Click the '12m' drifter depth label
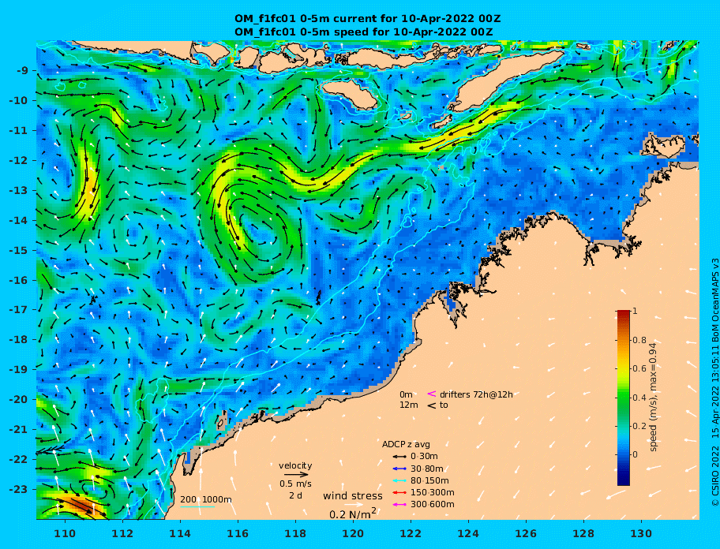The width and height of the screenshot is (720, 549). [x=409, y=405]
